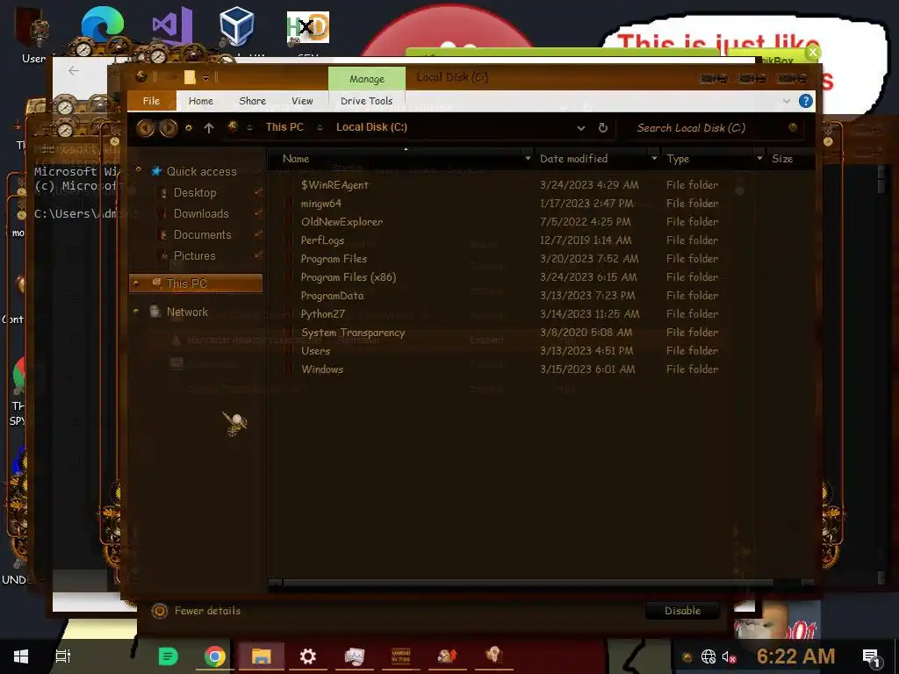Expand the This PC tree node

tap(136, 283)
